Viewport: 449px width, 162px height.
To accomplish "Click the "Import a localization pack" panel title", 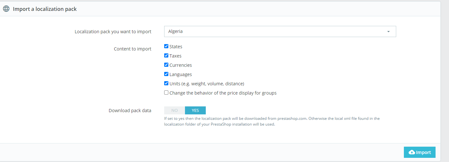I will click(45, 9).
